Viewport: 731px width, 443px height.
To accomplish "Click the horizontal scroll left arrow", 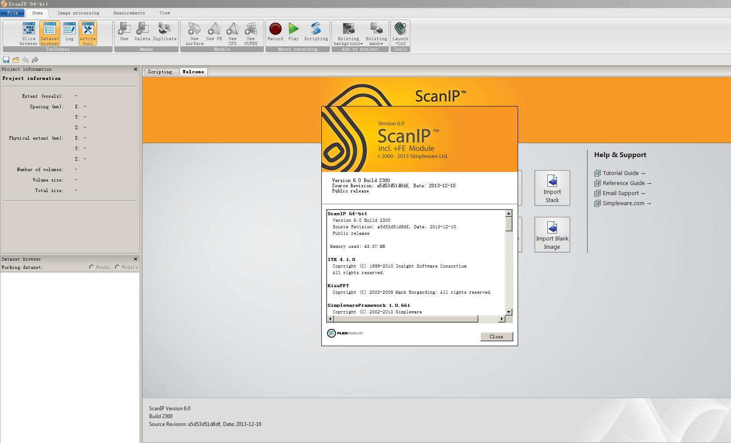I will [331, 319].
